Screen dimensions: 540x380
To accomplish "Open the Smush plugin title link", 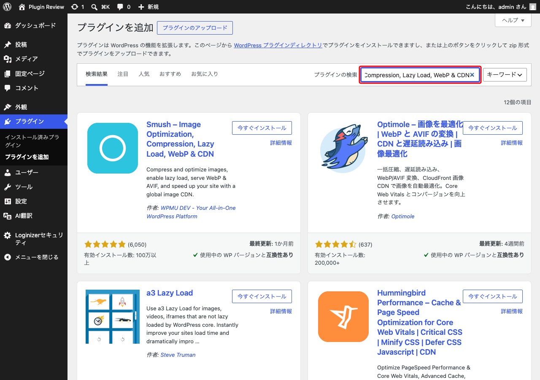I will (180, 139).
